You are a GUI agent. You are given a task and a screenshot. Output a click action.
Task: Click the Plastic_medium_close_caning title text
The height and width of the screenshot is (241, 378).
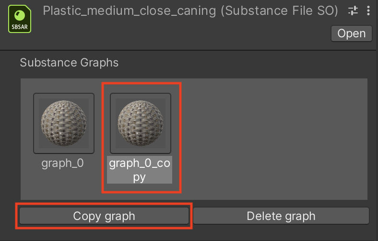pos(190,11)
